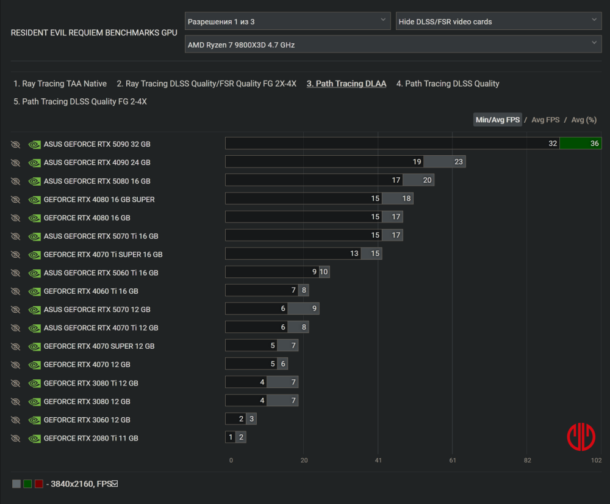Click NVIDIA logo beside RTX 4090 24 GB
This screenshot has height=504, width=610.
[34, 163]
